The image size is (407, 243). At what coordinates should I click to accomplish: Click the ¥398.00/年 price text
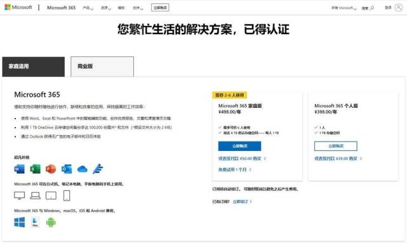(x=326, y=112)
